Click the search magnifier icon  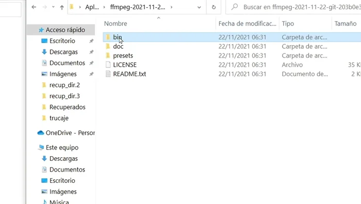point(235,7)
